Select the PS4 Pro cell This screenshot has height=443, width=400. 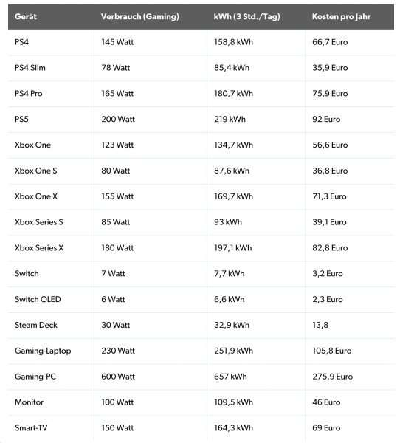click(x=29, y=94)
